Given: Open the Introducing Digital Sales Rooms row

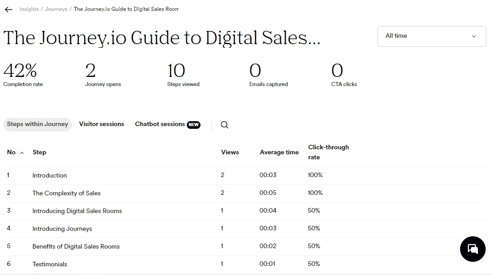Looking at the screenshot, I should pos(77,211).
